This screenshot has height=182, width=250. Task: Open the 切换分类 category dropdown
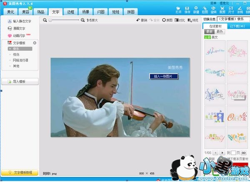coord(233,19)
